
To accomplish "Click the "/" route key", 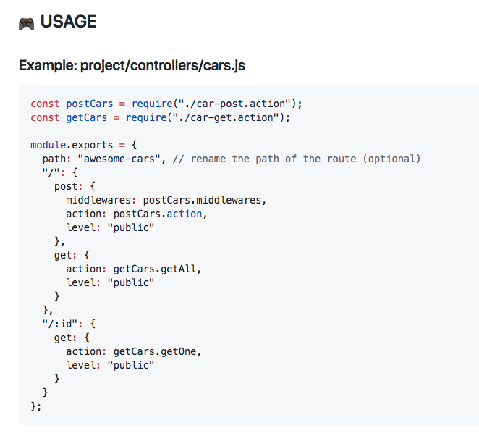I will (x=51, y=172).
